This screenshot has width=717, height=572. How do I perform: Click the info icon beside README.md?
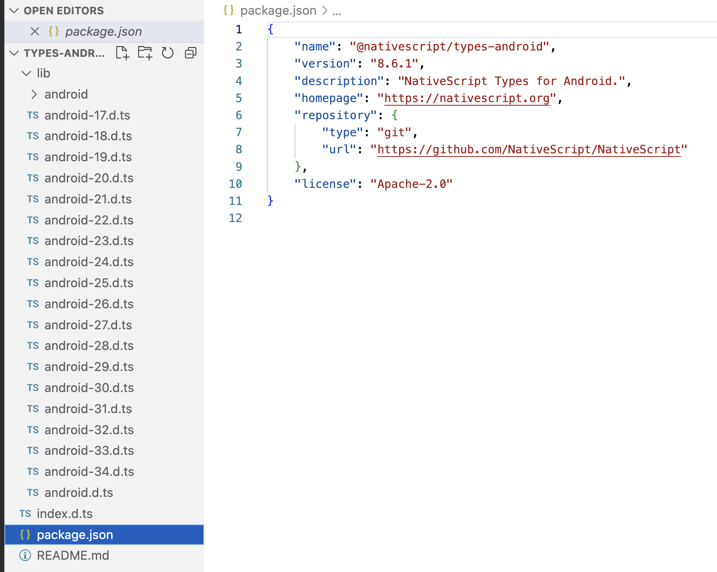(25, 555)
